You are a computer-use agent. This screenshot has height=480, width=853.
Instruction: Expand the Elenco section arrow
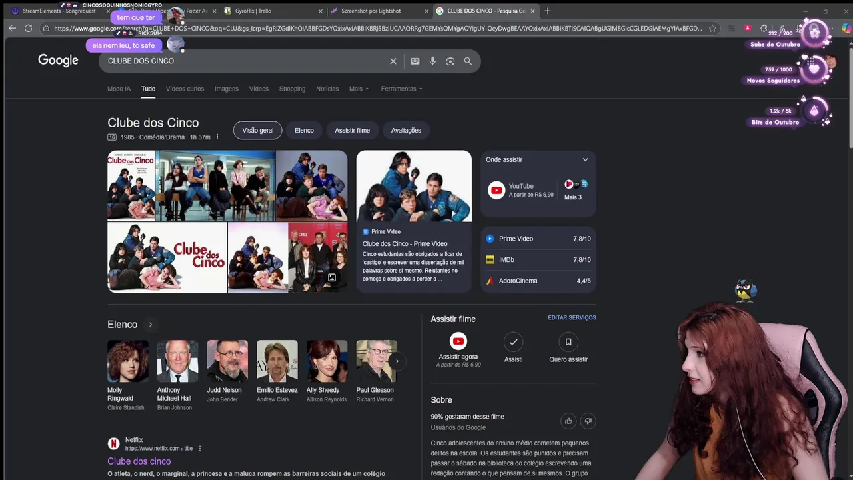(151, 325)
